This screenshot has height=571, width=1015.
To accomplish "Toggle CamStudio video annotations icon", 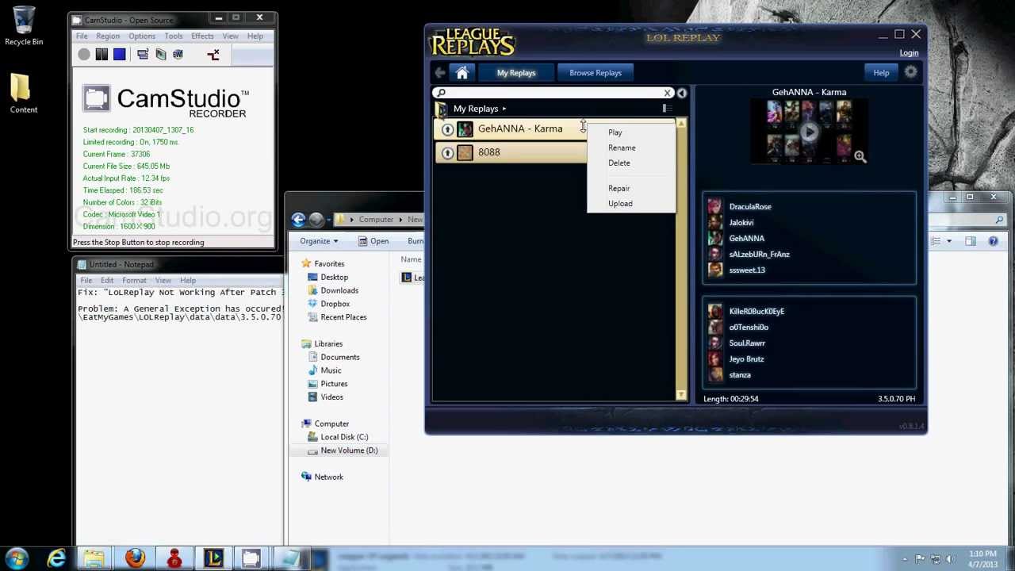I will click(x=160, y=55).
